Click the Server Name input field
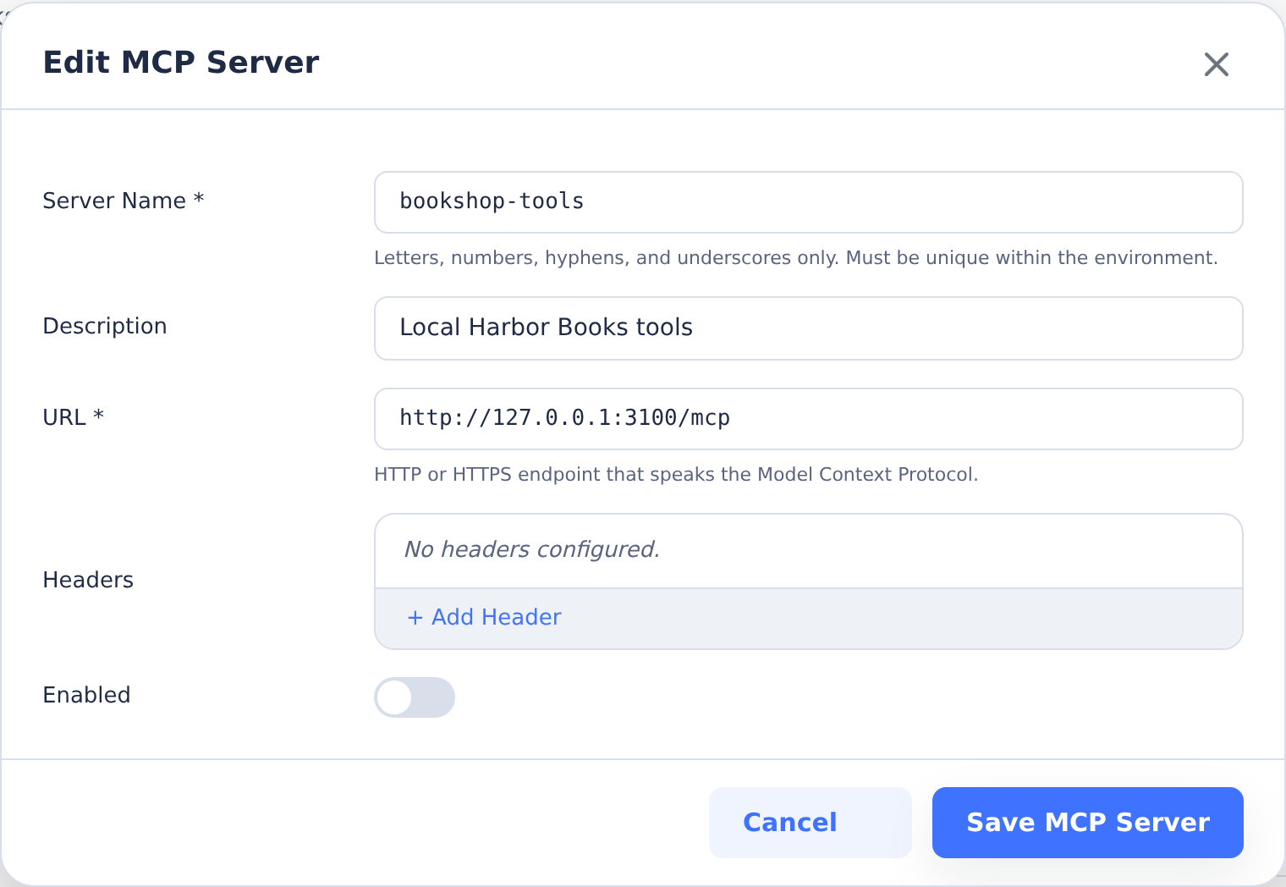 [x=808, y=202]
